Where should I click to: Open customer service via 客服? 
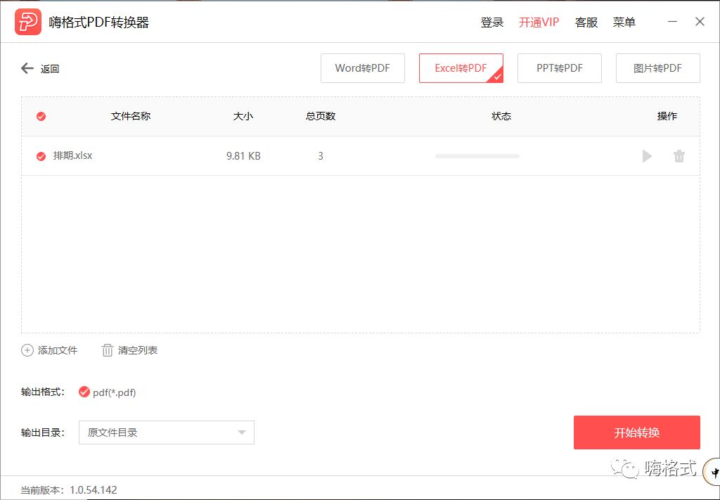(586, 22)
